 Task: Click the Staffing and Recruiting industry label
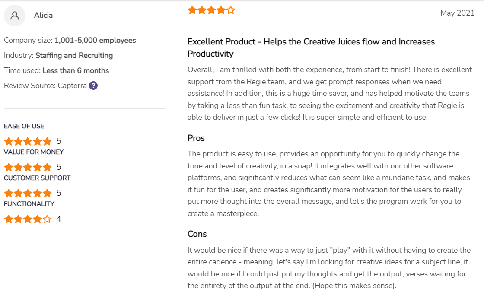coord(74,56)
